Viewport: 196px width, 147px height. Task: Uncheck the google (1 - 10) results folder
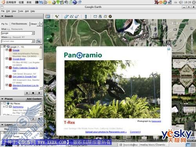5,46
